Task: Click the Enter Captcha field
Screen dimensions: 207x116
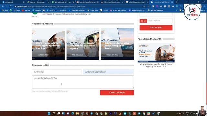Action: coord(159,21)
